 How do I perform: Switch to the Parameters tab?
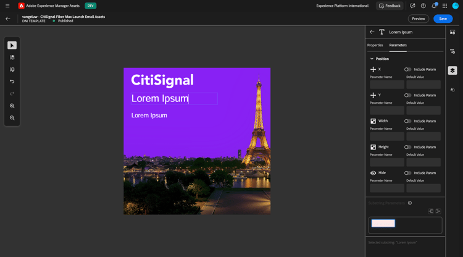coord(398,45)
